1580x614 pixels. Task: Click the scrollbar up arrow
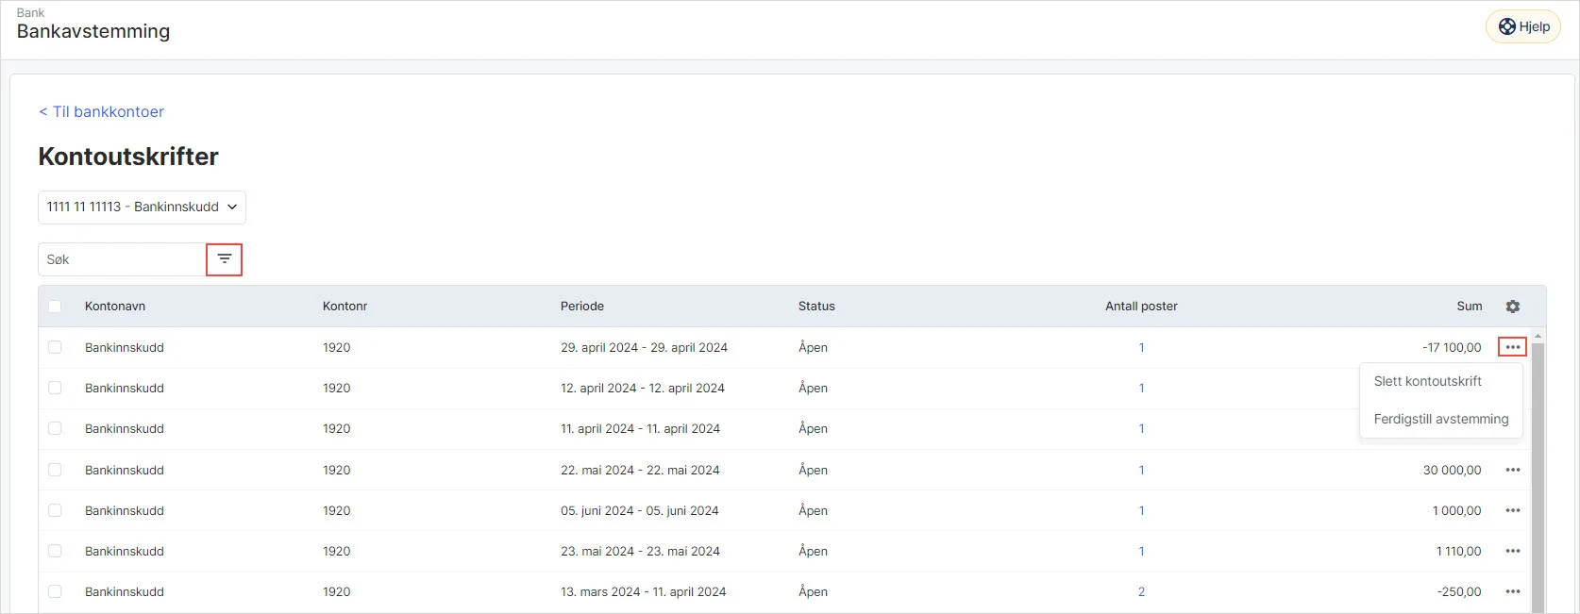tap(1538, 336)
